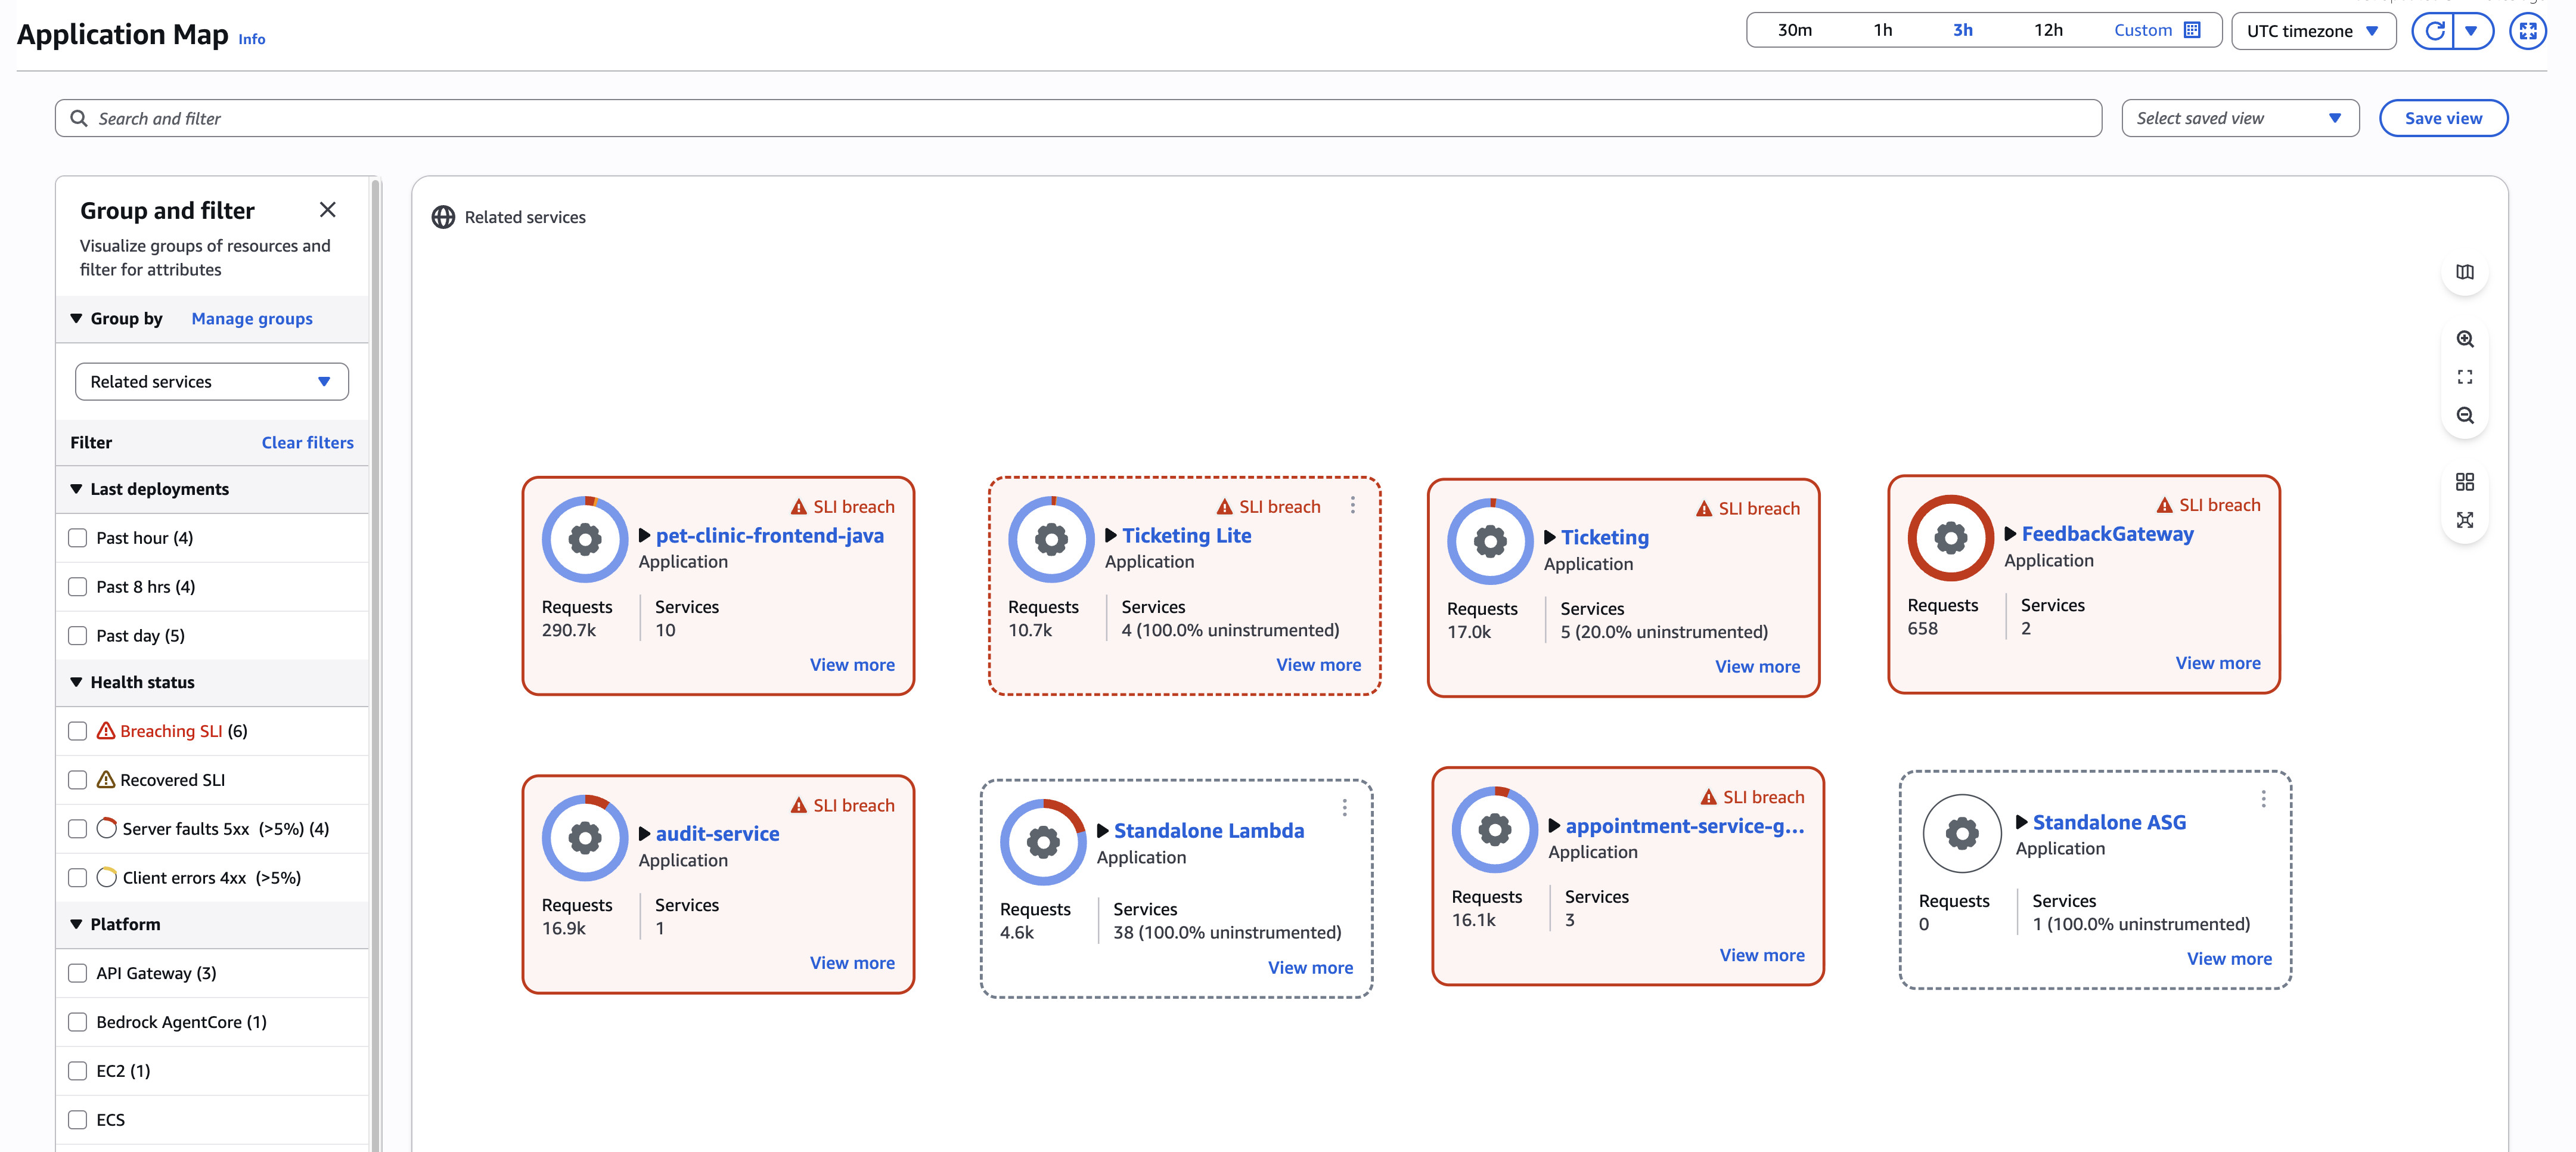
Task: Switch to grid layout view icon
Action: tap(2465, 482)
